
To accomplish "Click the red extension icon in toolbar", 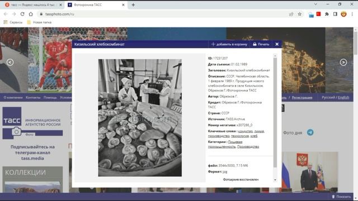I will pyautogui.click(x=318, y=14).
